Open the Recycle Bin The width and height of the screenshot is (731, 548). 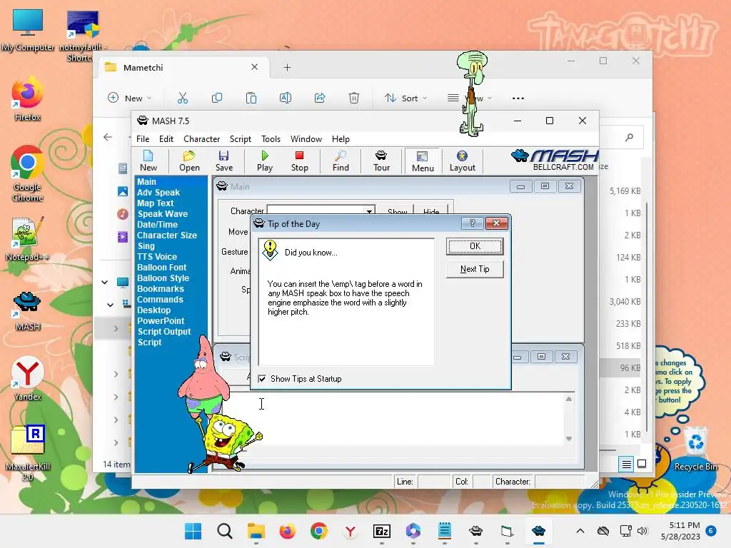(695, 448)
